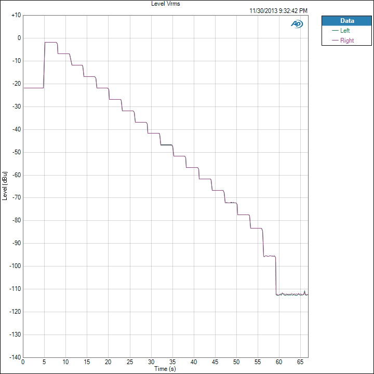
Task: Click the small noise spike near 66 seconds
Action: point(304,291)
